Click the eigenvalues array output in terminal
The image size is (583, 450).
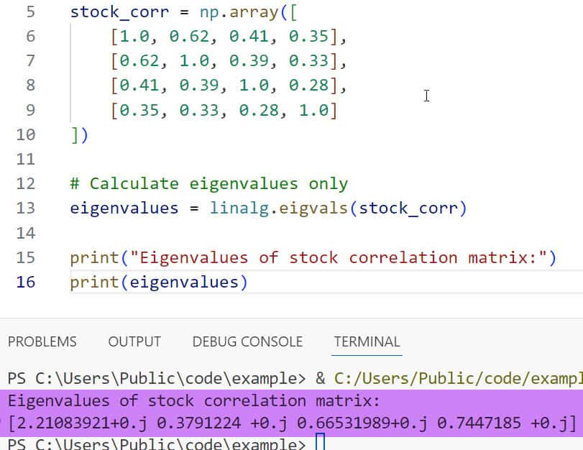coord(291,424)
